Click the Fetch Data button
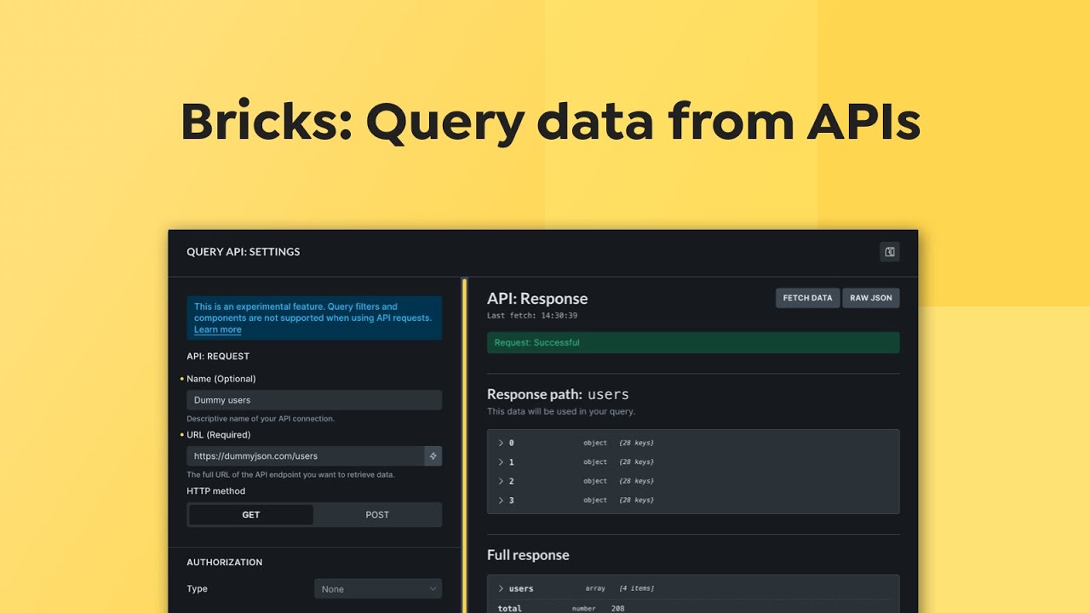1090x613 pixels. pos(807,298)
